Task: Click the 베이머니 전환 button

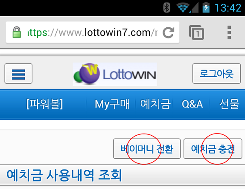Action: click(x=147, y=149)
